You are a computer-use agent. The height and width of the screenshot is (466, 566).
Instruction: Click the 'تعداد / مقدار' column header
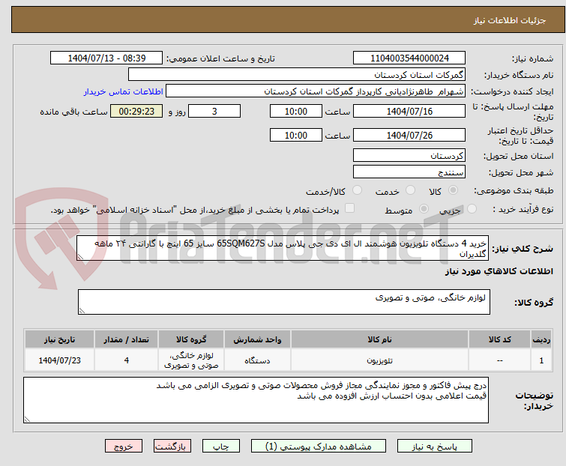pyautogui.click(x=127, y=339)
